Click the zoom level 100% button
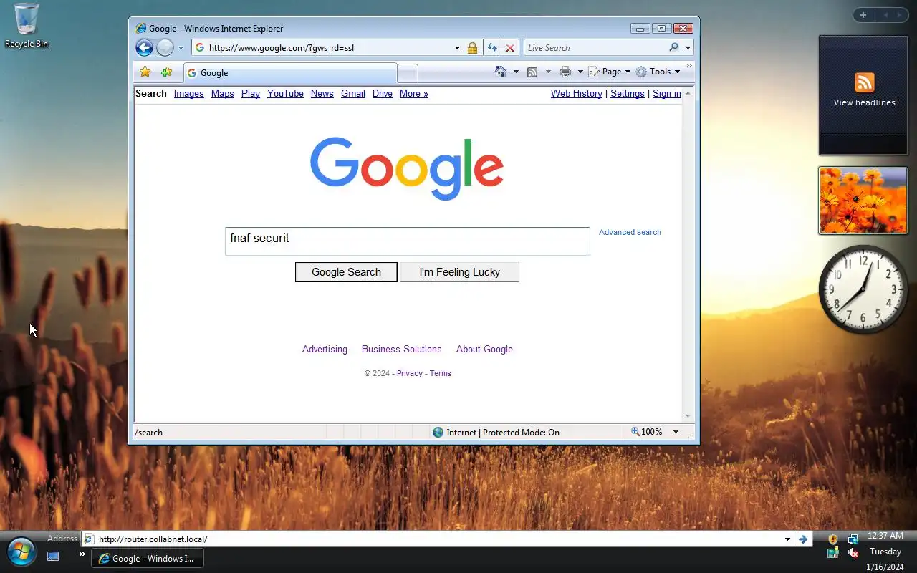Screen dimensions: 917x573 647,432
